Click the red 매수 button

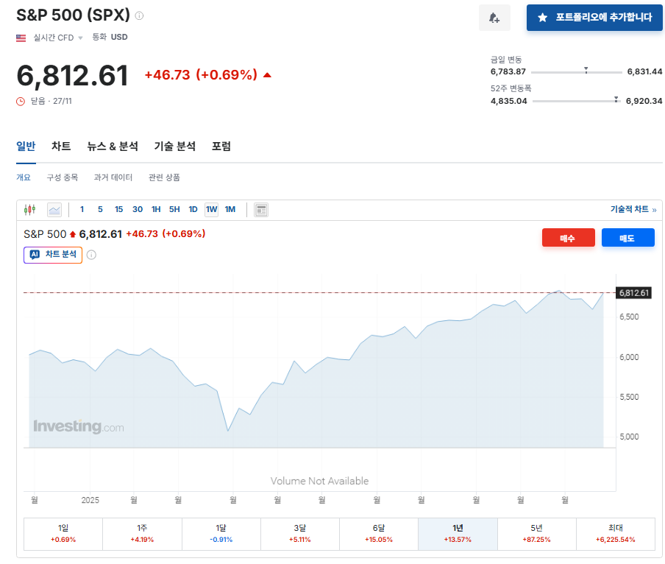[x=569, y=238]
